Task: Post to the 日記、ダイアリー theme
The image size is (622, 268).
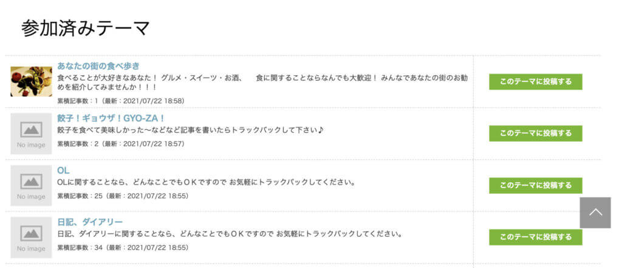Action: point(536,237)
